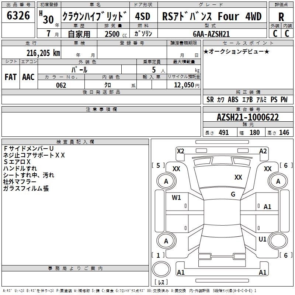The width and height of the screenshot is (295, 295).
Task: Click the 社外マフラー inspector note
Action: tap(20, 182)
